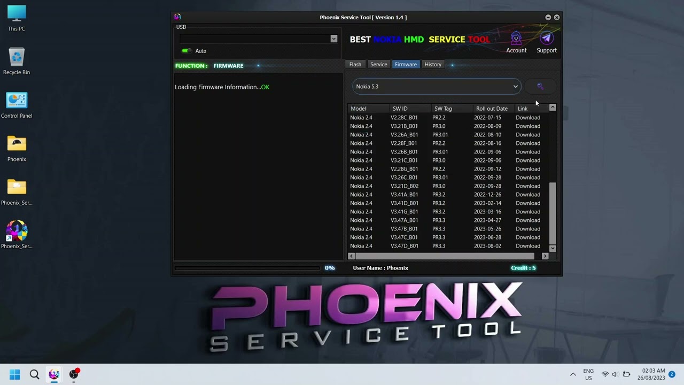This screenshot has height=385, width=684.
Task: Click roll out date 2023-02-14
Action: (487, 203)
